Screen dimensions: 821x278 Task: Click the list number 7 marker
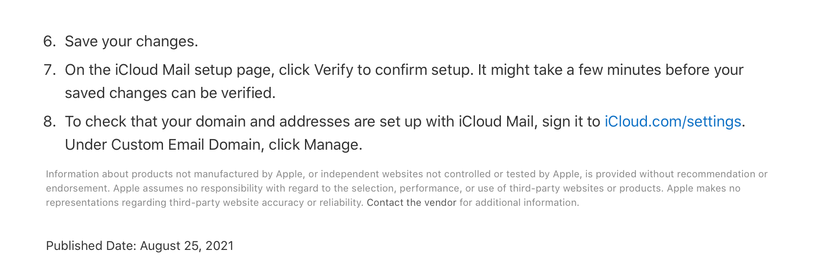pos(49,70)
